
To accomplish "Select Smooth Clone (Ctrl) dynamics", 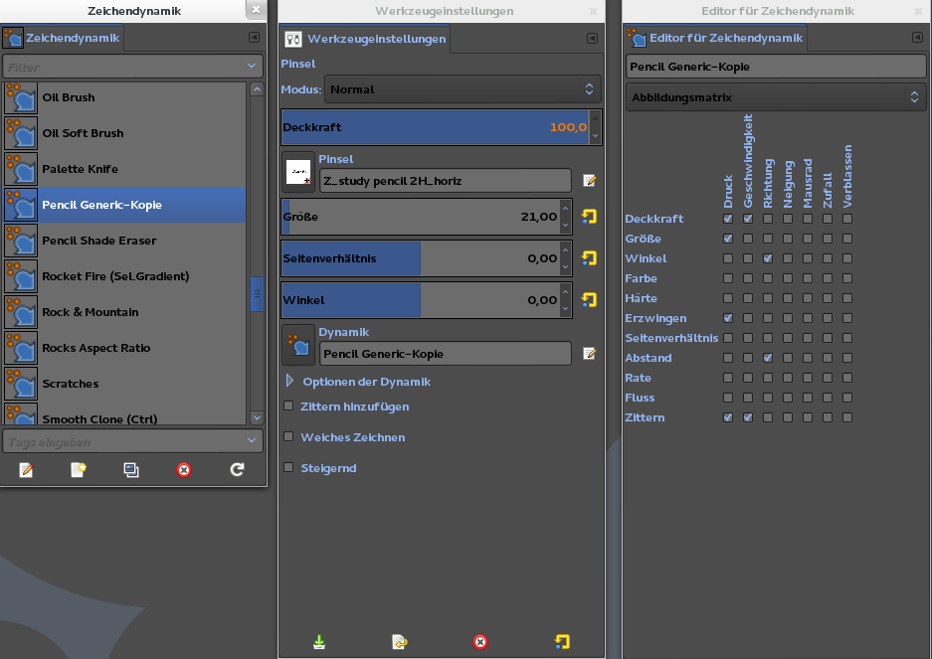I will 124,414.
